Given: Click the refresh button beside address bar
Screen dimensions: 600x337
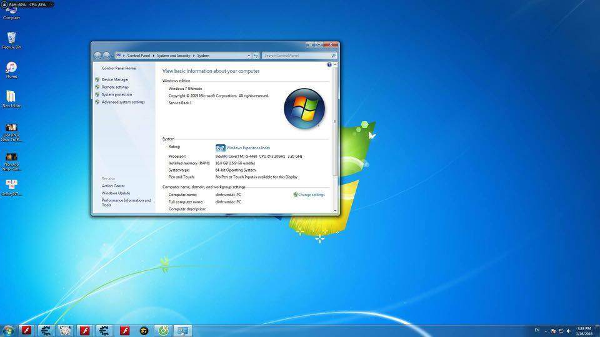Looking at the screenshot, I should tap(256, 56).
